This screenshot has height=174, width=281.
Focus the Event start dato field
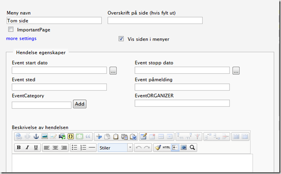(59, 70)
